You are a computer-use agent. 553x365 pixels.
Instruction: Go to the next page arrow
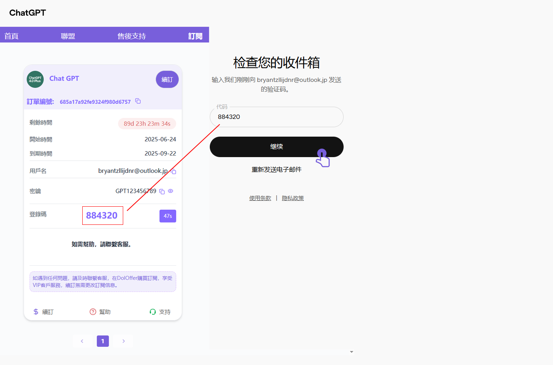124,341
